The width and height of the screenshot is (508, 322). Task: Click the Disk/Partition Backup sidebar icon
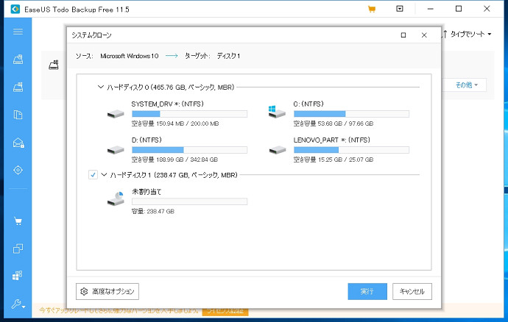[18, 60]
